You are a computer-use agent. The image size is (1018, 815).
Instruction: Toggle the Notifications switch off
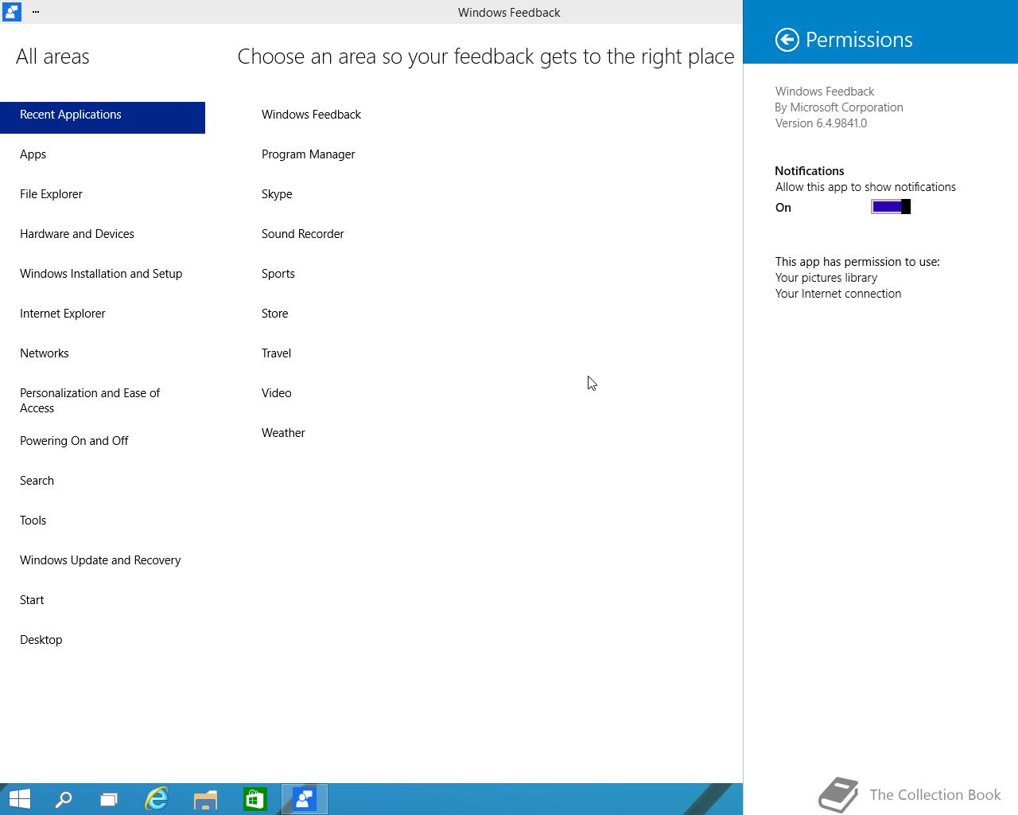click(x=891, y=207)
